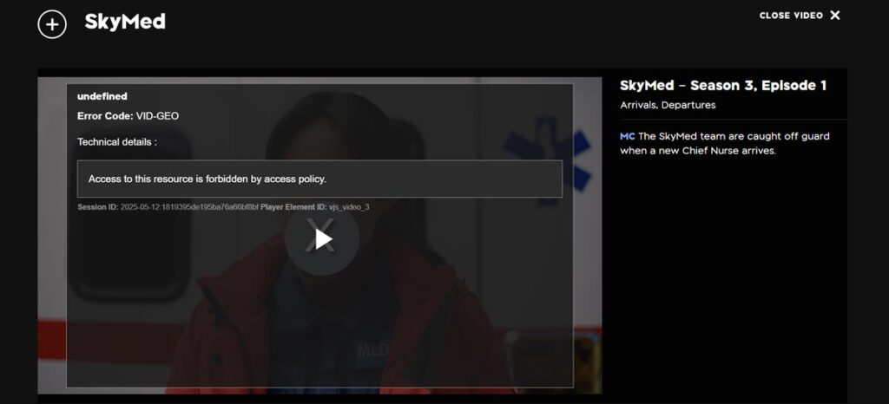Add SkyMed to watchlist with plus icon
The width and height of the screenshot is (889, 404).
[x=52, y=24]
